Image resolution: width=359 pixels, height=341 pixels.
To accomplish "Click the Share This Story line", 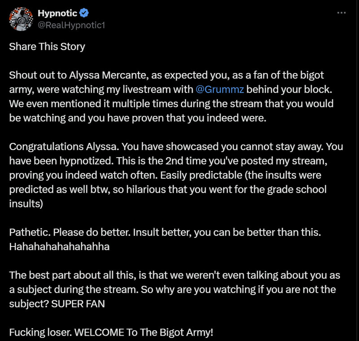I will [47, 47].
